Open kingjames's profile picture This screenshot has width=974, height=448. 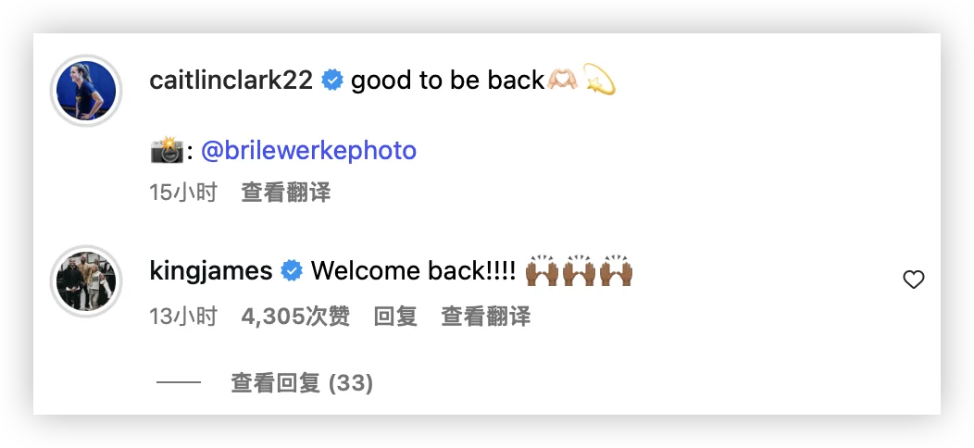(86, 280)
